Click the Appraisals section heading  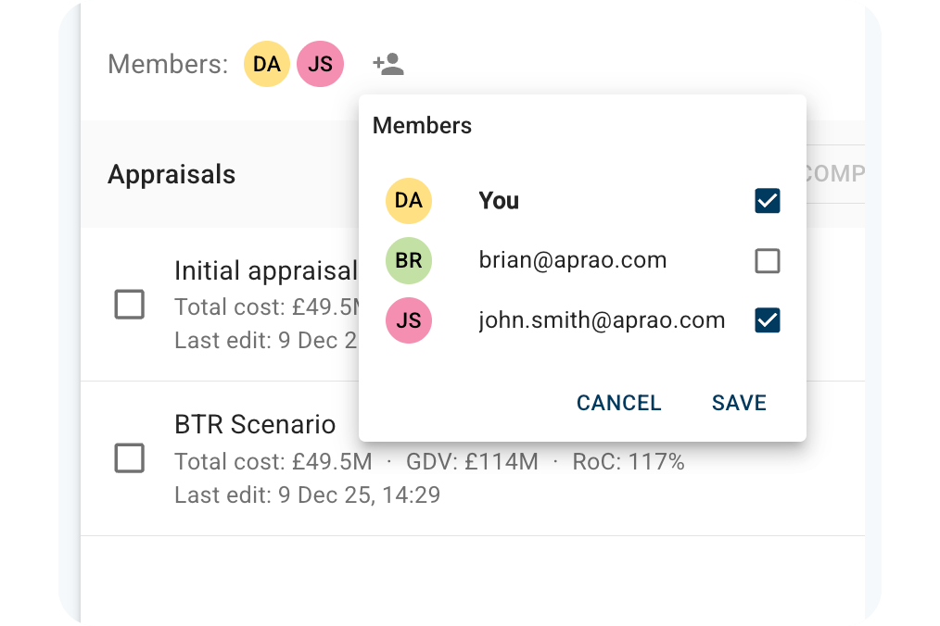coord(171,174)
